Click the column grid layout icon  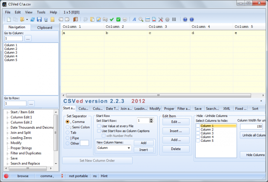174,20
